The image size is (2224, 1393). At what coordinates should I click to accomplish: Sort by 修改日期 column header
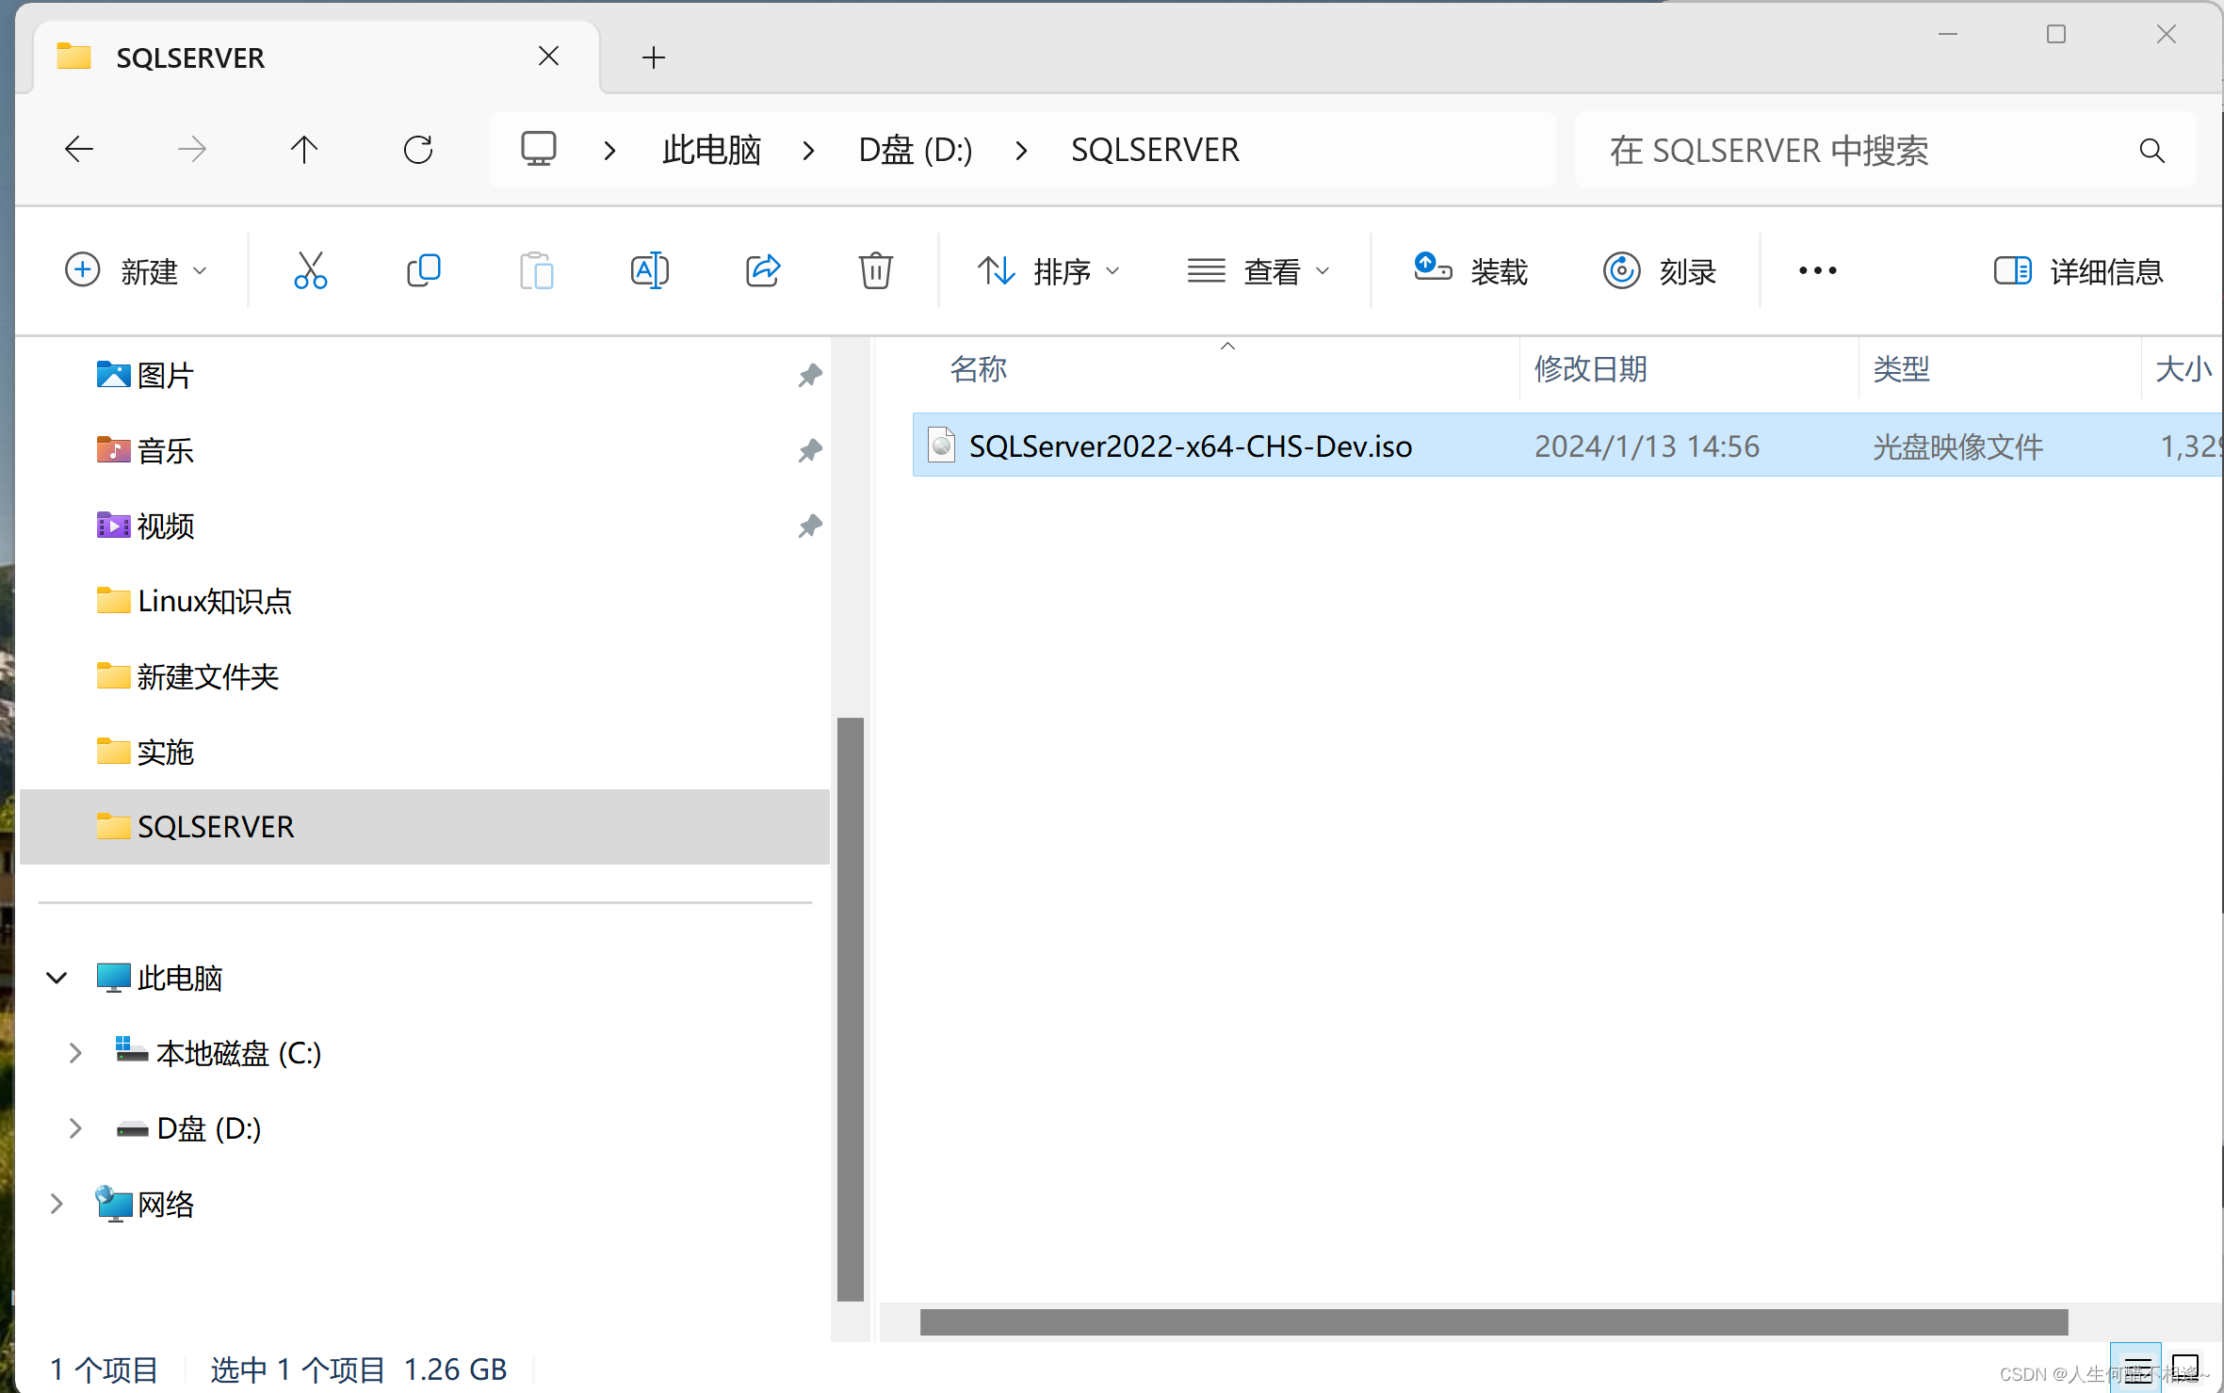click(x=1591, y=368)
